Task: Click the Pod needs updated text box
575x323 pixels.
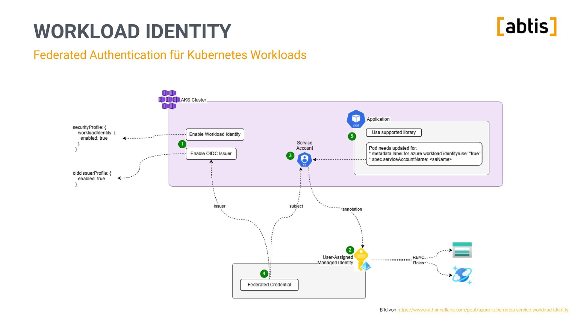Action: pyautogui.click(x=424, y=154)
